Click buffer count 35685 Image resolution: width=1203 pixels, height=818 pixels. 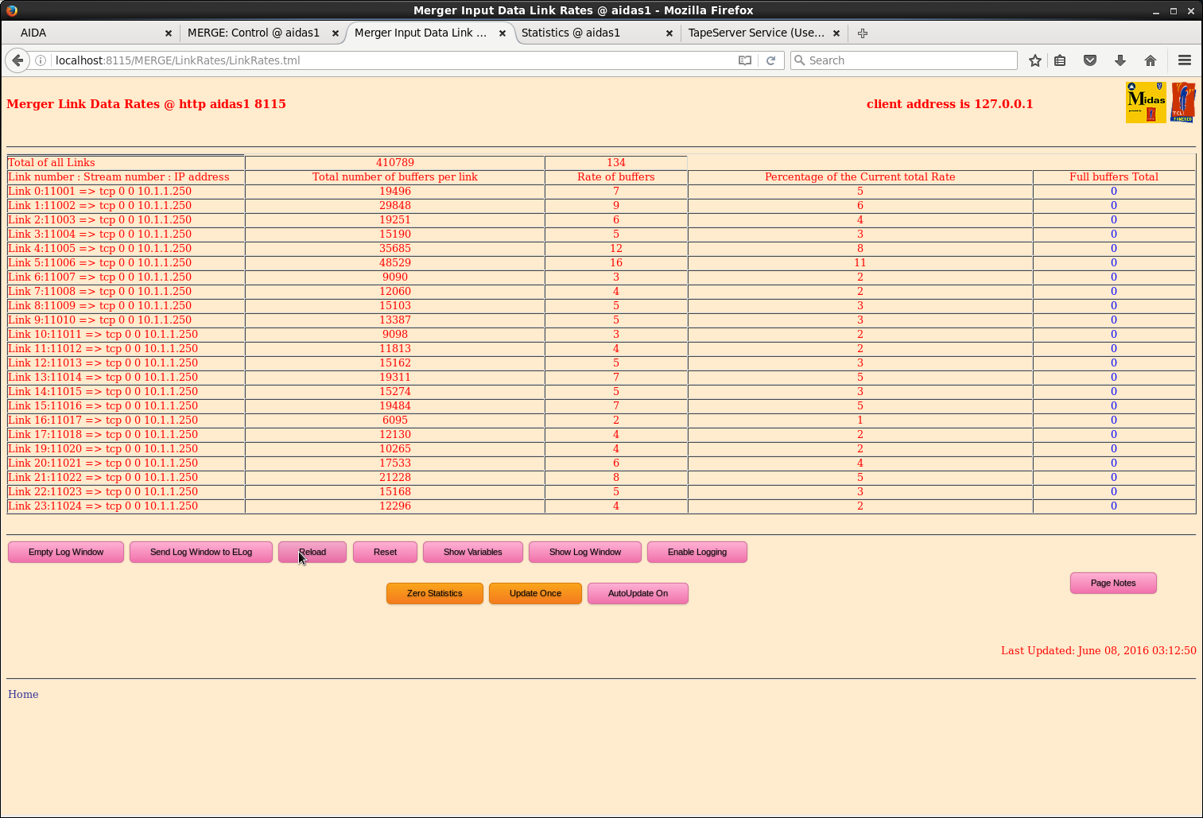(395, 249)
